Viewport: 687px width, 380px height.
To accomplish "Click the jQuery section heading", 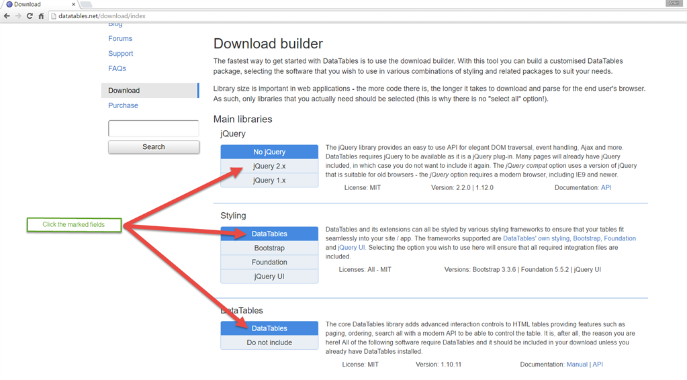I will (232, 134).
